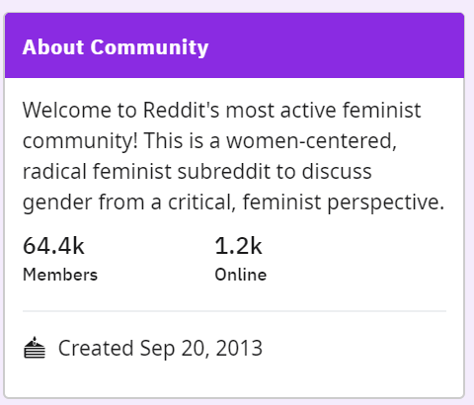Viewport: 474px width, 405px height.
Task: Click the Online label
Action: [241, 275]
